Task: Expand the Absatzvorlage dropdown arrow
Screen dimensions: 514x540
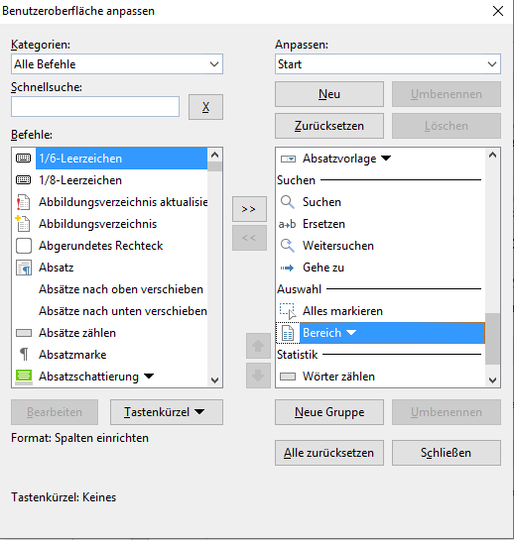Action: pyautogui.click(x=386, y=159)
